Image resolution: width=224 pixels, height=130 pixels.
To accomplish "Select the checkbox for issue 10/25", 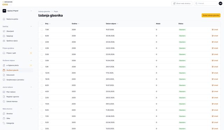I will click(x=42, y=79).
